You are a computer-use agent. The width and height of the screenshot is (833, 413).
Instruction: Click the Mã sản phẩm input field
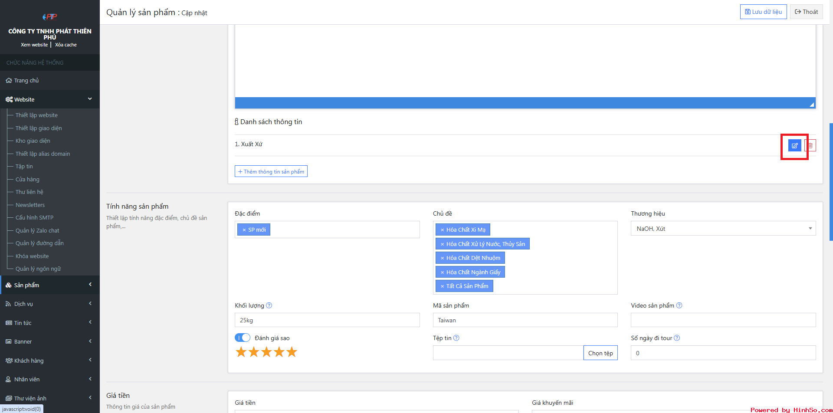click(525, 320)
